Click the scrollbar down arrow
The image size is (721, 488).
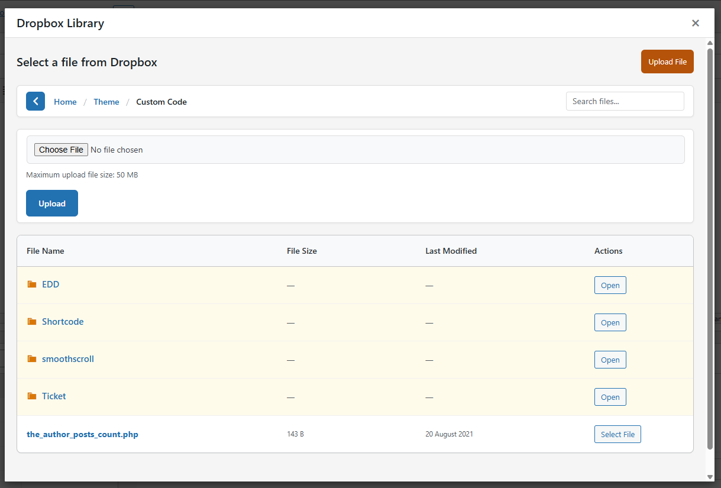point(710,477)
